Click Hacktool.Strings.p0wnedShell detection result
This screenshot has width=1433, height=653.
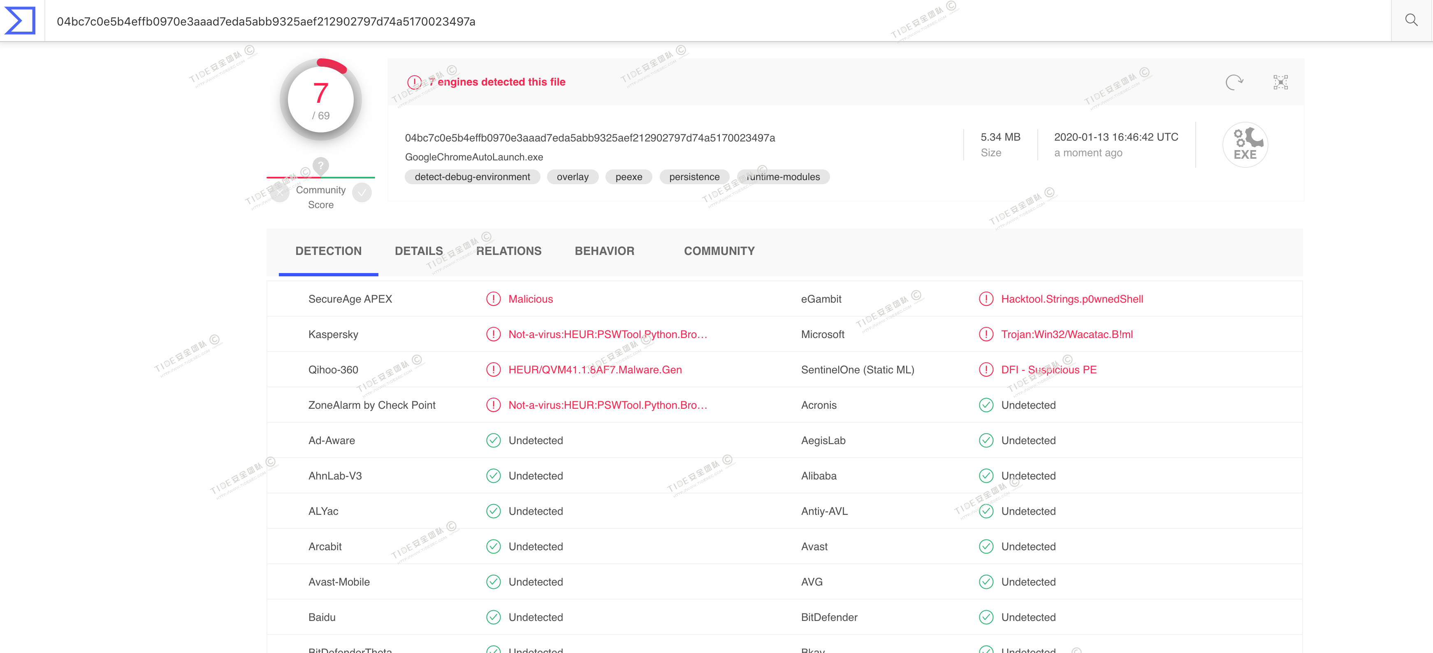pos(1071,299)
